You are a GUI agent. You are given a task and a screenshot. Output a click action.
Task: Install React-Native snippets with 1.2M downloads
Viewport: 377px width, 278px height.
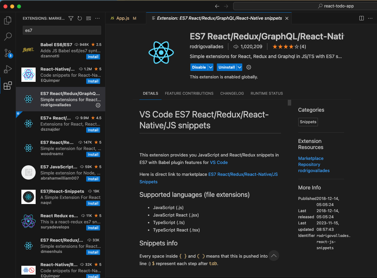tap(93, 81)
